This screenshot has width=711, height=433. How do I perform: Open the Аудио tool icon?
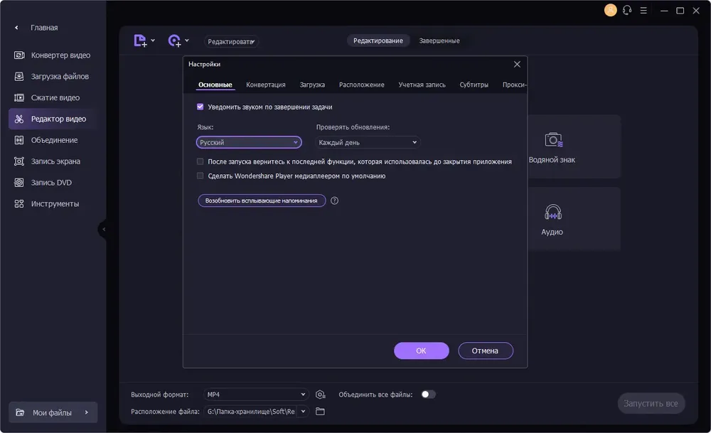click(x=552, y=212)
